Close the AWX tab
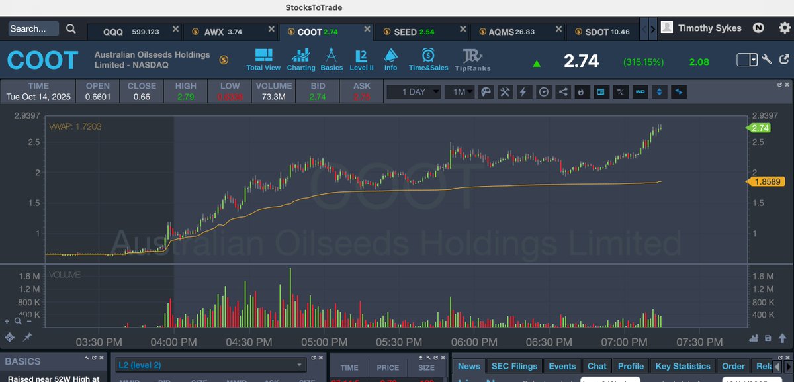 pos(271,29)
